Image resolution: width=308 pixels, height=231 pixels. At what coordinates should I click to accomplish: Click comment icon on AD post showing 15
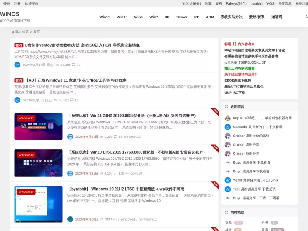pyautogui.click(x=72, y=100)
